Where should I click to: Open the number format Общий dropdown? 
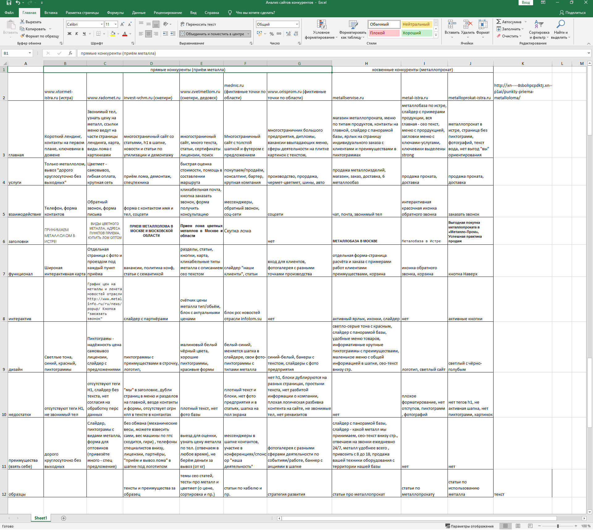click(x=297, y=24)
